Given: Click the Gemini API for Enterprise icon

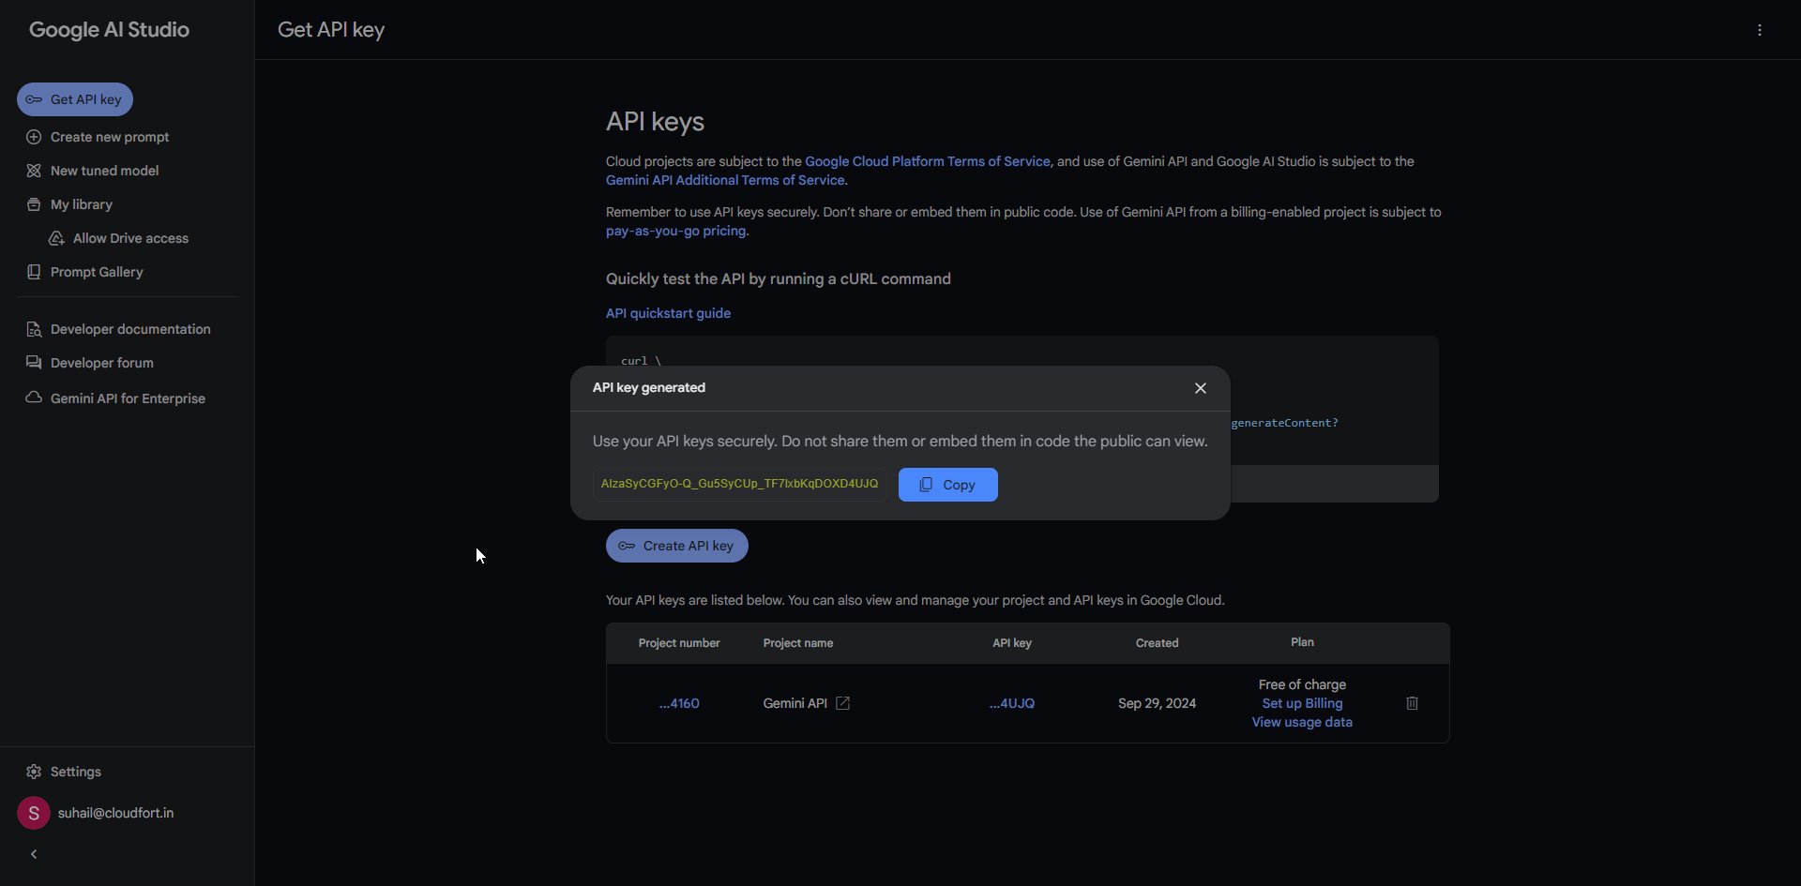Looking at the screenshot, I should pos(32,398).
